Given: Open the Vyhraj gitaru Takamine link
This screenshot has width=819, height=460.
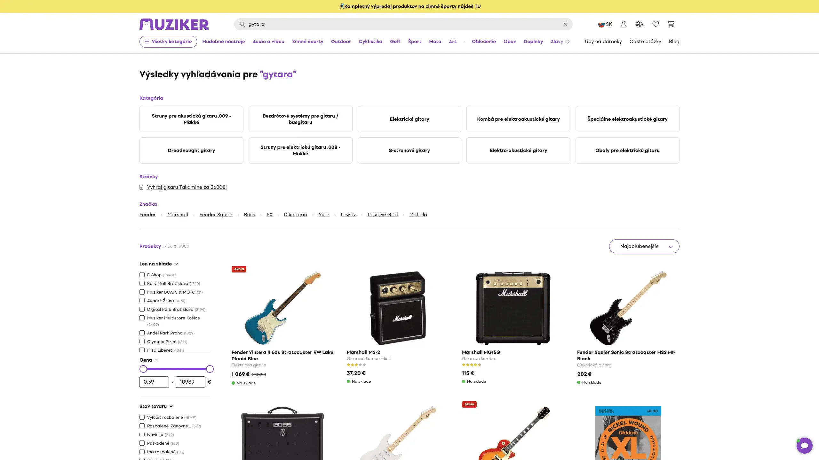Looking at the screenshot, I should [187, 187].
